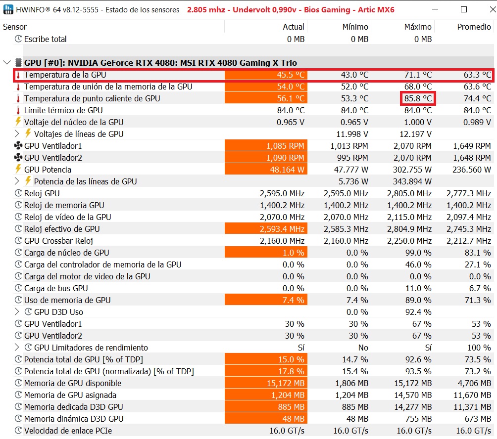Click lightning icon of Voltaje del núcleo de la GPU
The image size is (497, 439).
18,122
